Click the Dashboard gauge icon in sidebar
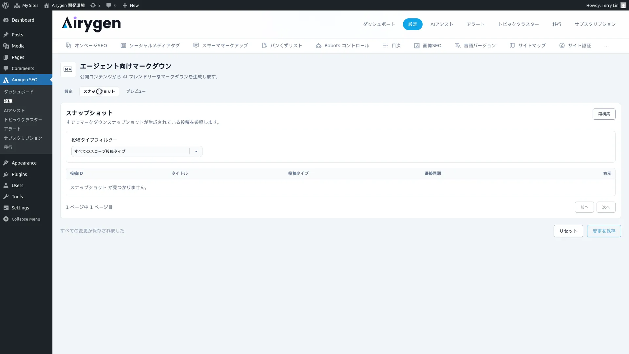 [6, 20]
